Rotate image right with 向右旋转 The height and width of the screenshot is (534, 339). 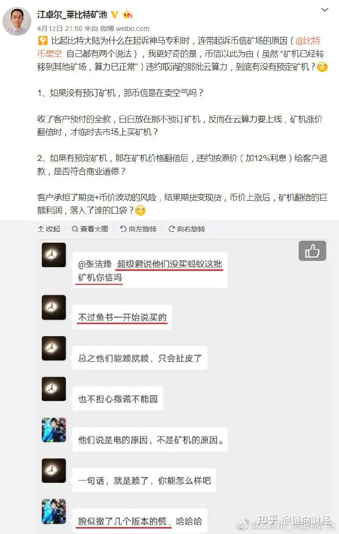tap(187, 229)
